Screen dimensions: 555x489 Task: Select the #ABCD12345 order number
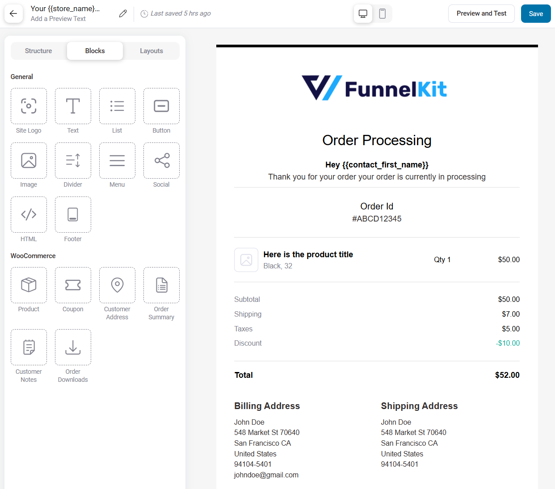pos(377,219)
